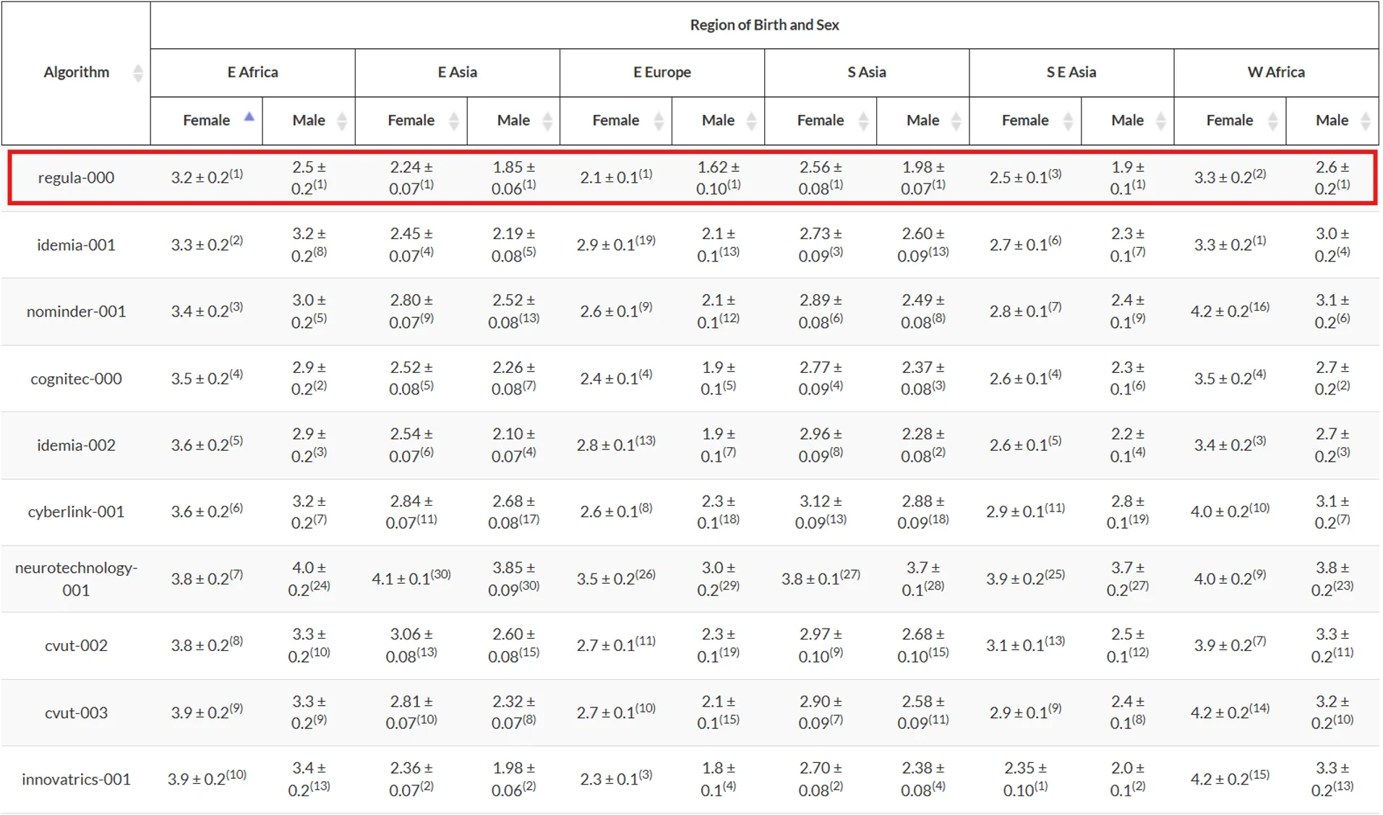
Task: Select the E Asia region header
Action: pos(458,72)
